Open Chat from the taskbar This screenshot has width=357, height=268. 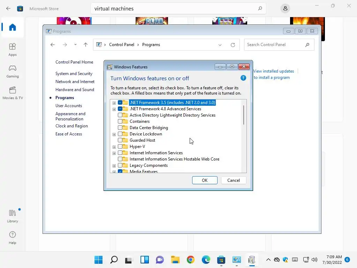pos(160,260)
